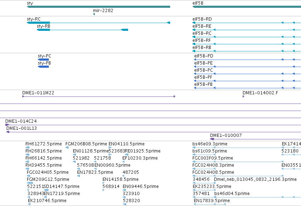
Task: Select the DME1-014O02.F clone label
Action: 260,93
